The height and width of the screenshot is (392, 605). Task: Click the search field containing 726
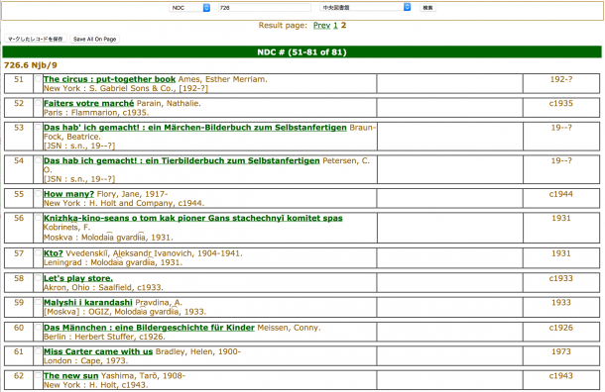(x=264, y=8)
